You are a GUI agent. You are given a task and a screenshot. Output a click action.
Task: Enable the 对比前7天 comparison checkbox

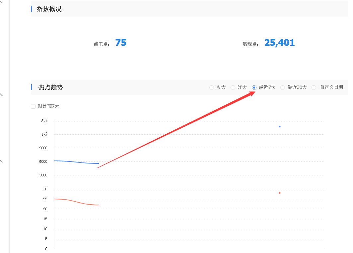pyautogui.click(x=33, y=106)
